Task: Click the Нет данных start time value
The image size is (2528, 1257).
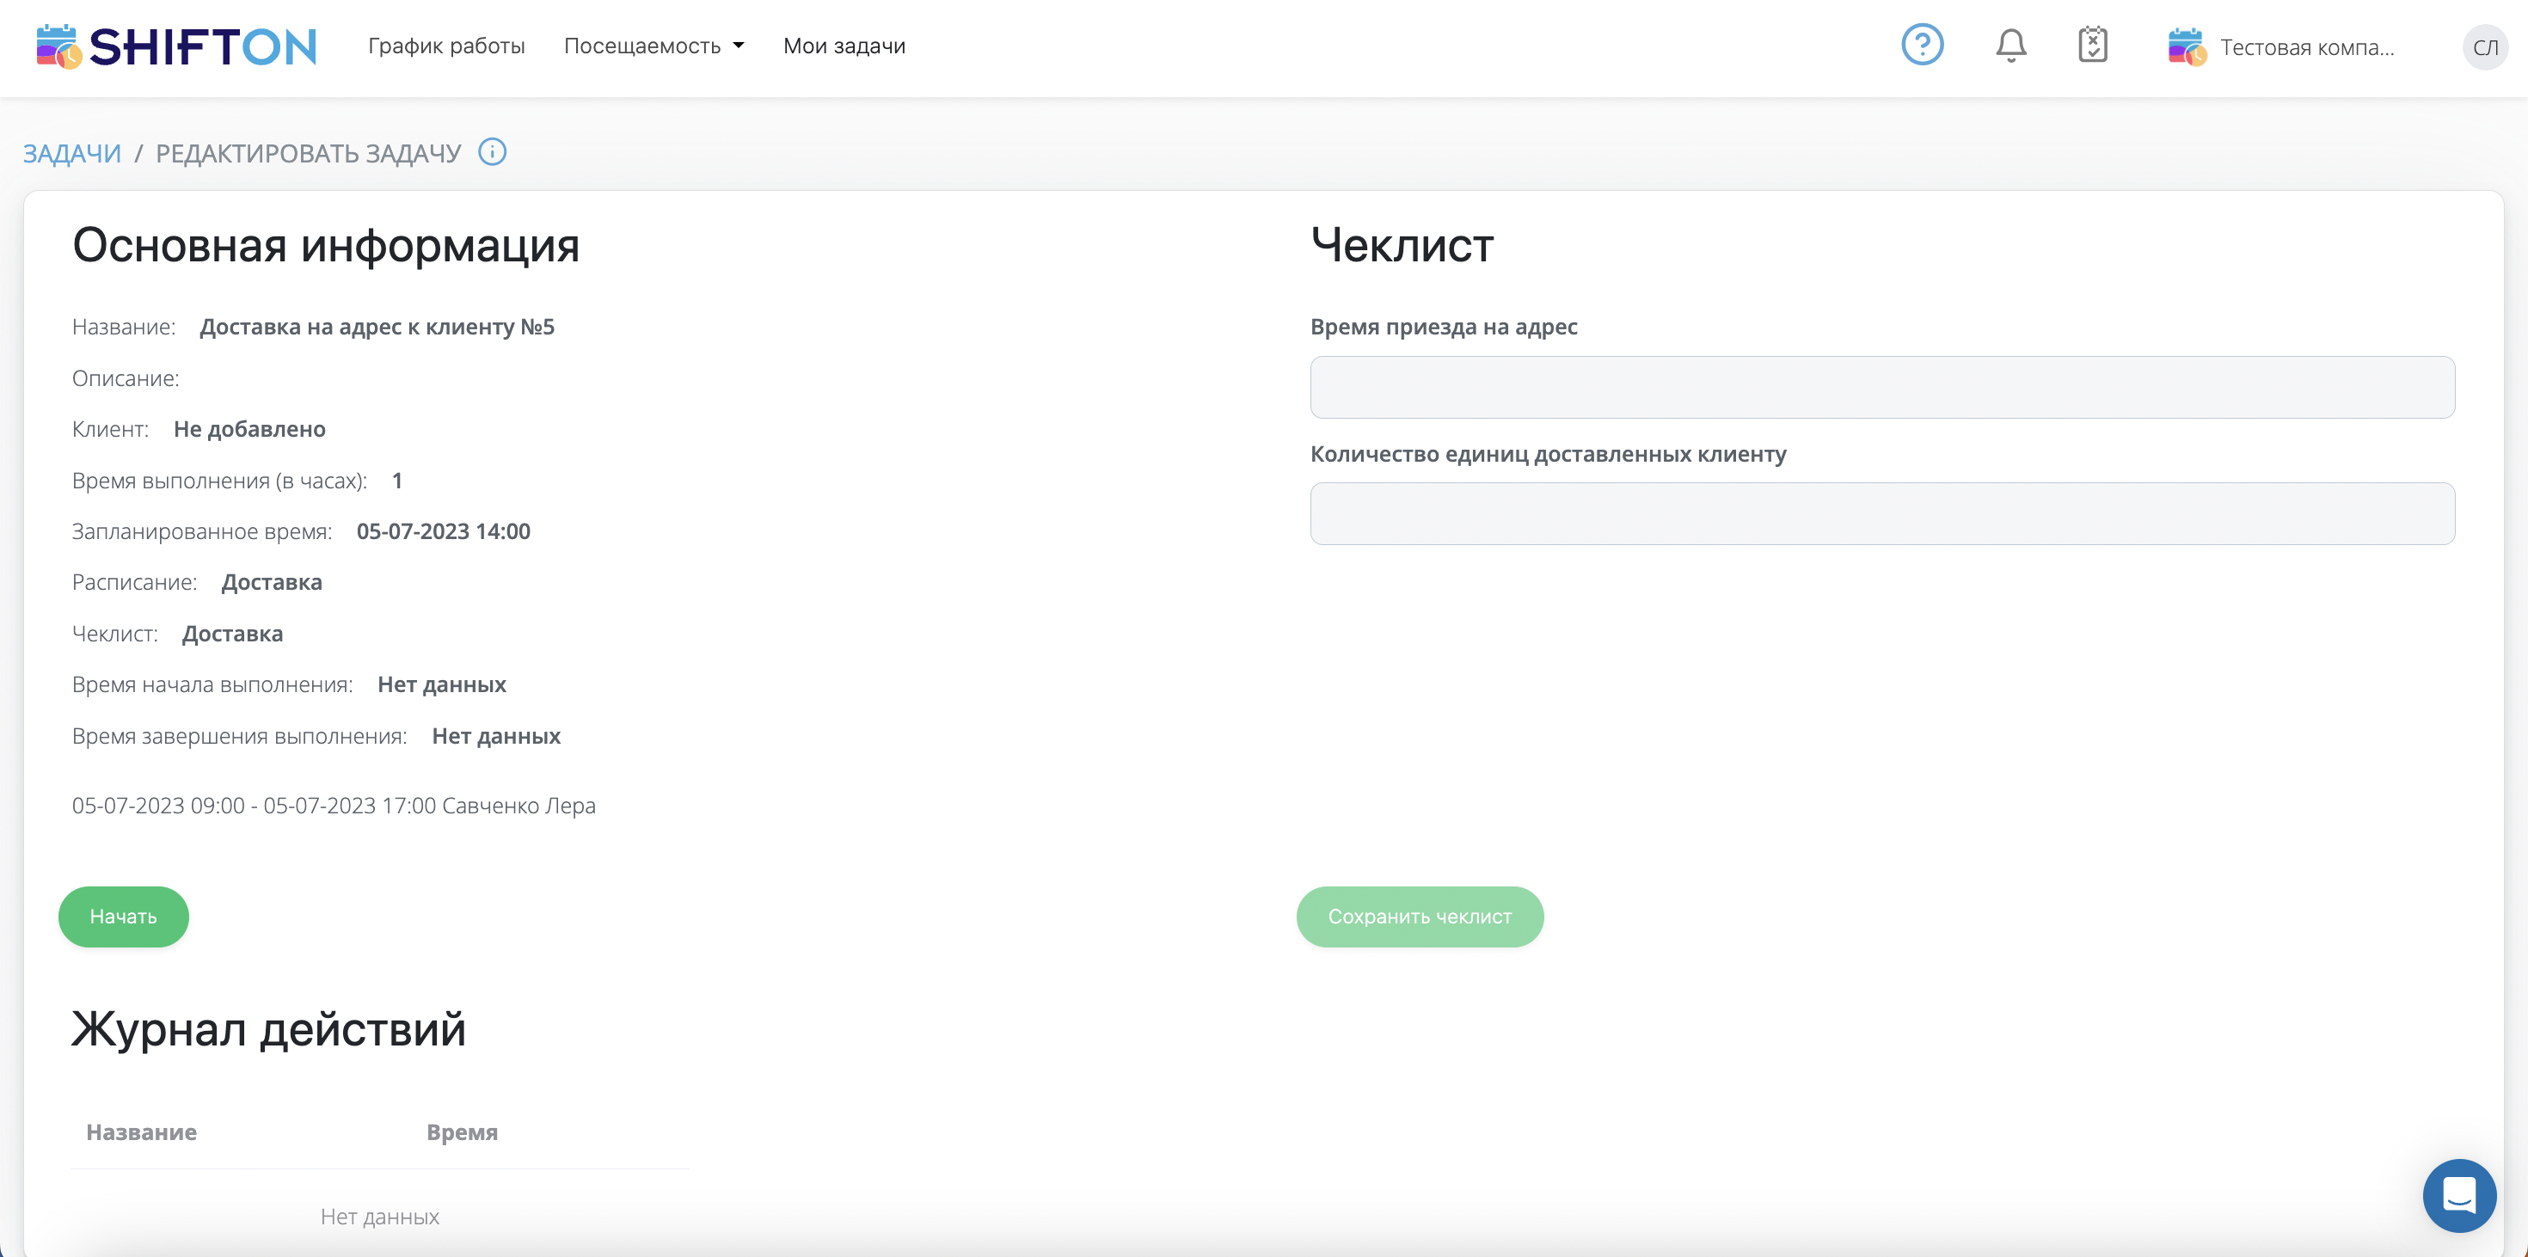Action: 442,685
